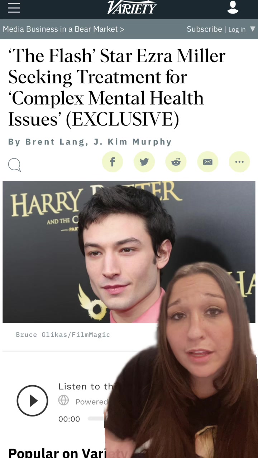Play the article audio
The height and width of the screenshot is (458, 258).
coord(32,400)
